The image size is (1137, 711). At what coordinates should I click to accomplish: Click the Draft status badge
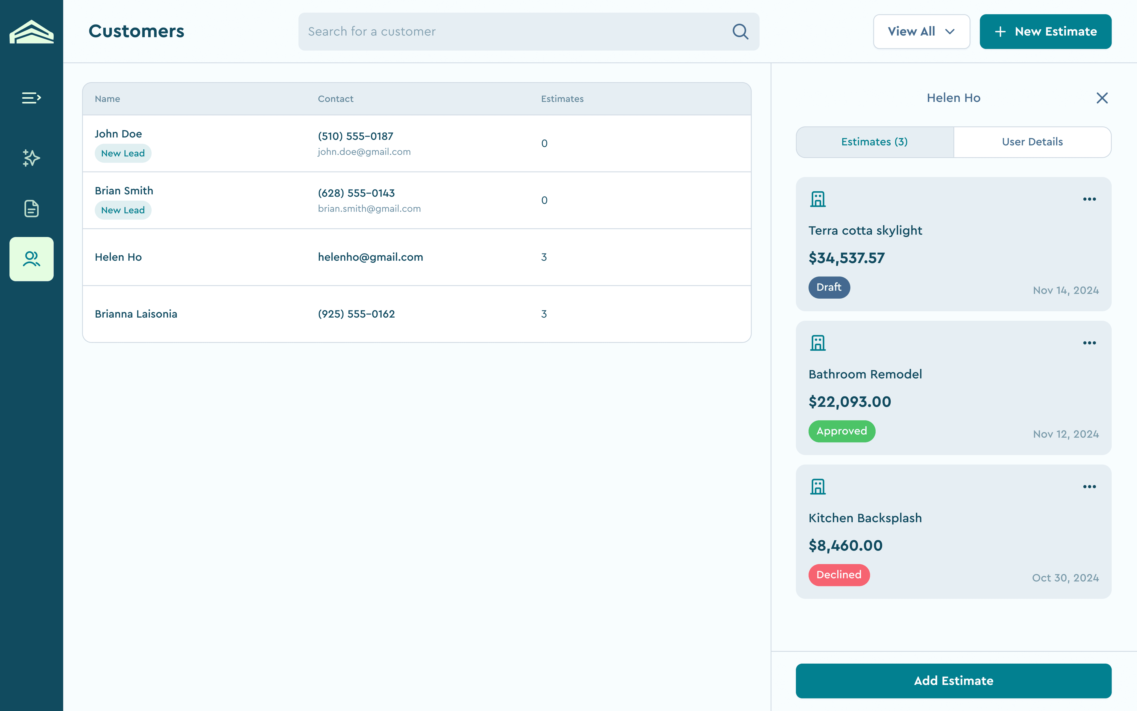tap(829, 287)
